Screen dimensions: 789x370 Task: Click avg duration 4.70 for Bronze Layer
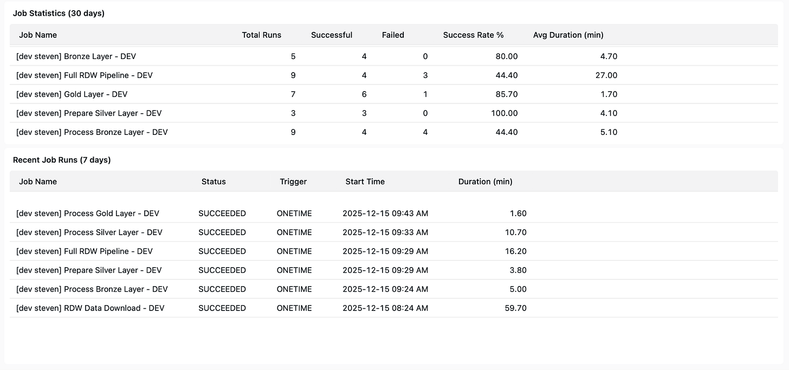pyautogui.click(x=609, y=56)
